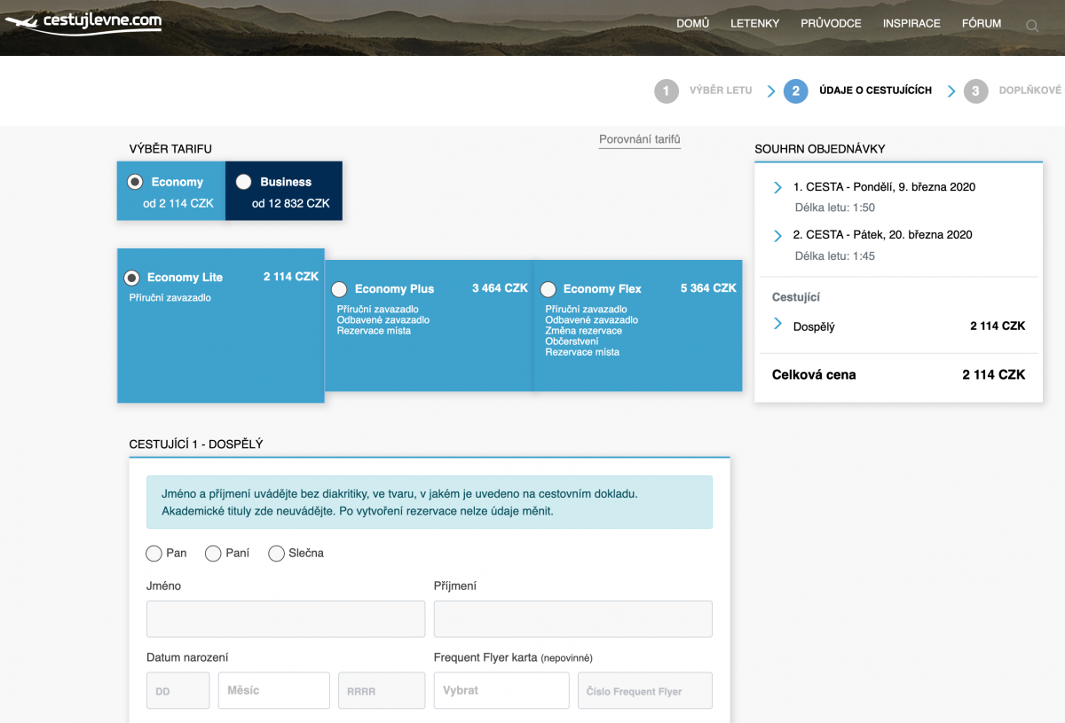Image resolution: width=1065 pixels, height=723 pixels.
Task: Open the Měsíc birth month dropdown
Action: click(x=273, y=690)
